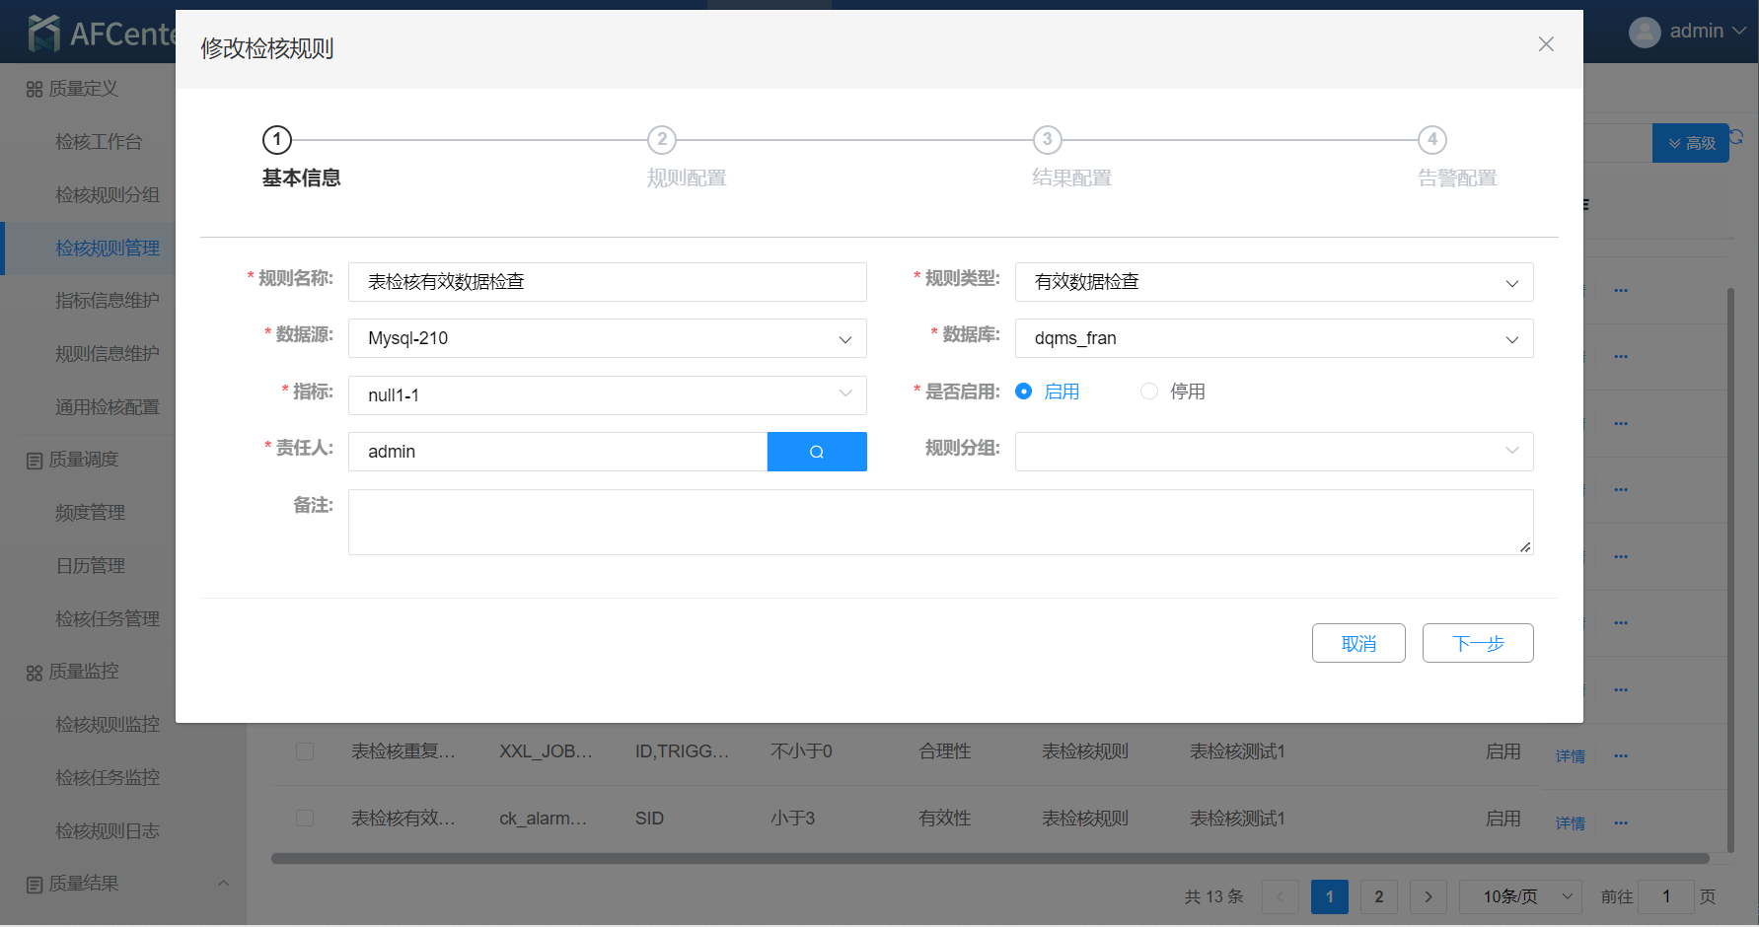Open the 规则分组 dropdown
The height and width of the screenshot is (927, 1759).
(x=1273, y=452)
